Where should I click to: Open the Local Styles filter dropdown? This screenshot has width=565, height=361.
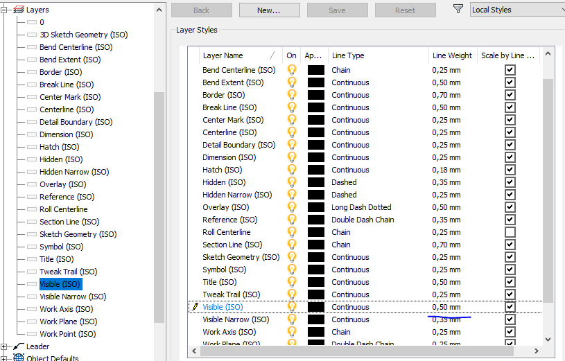(x=517, y=10)
